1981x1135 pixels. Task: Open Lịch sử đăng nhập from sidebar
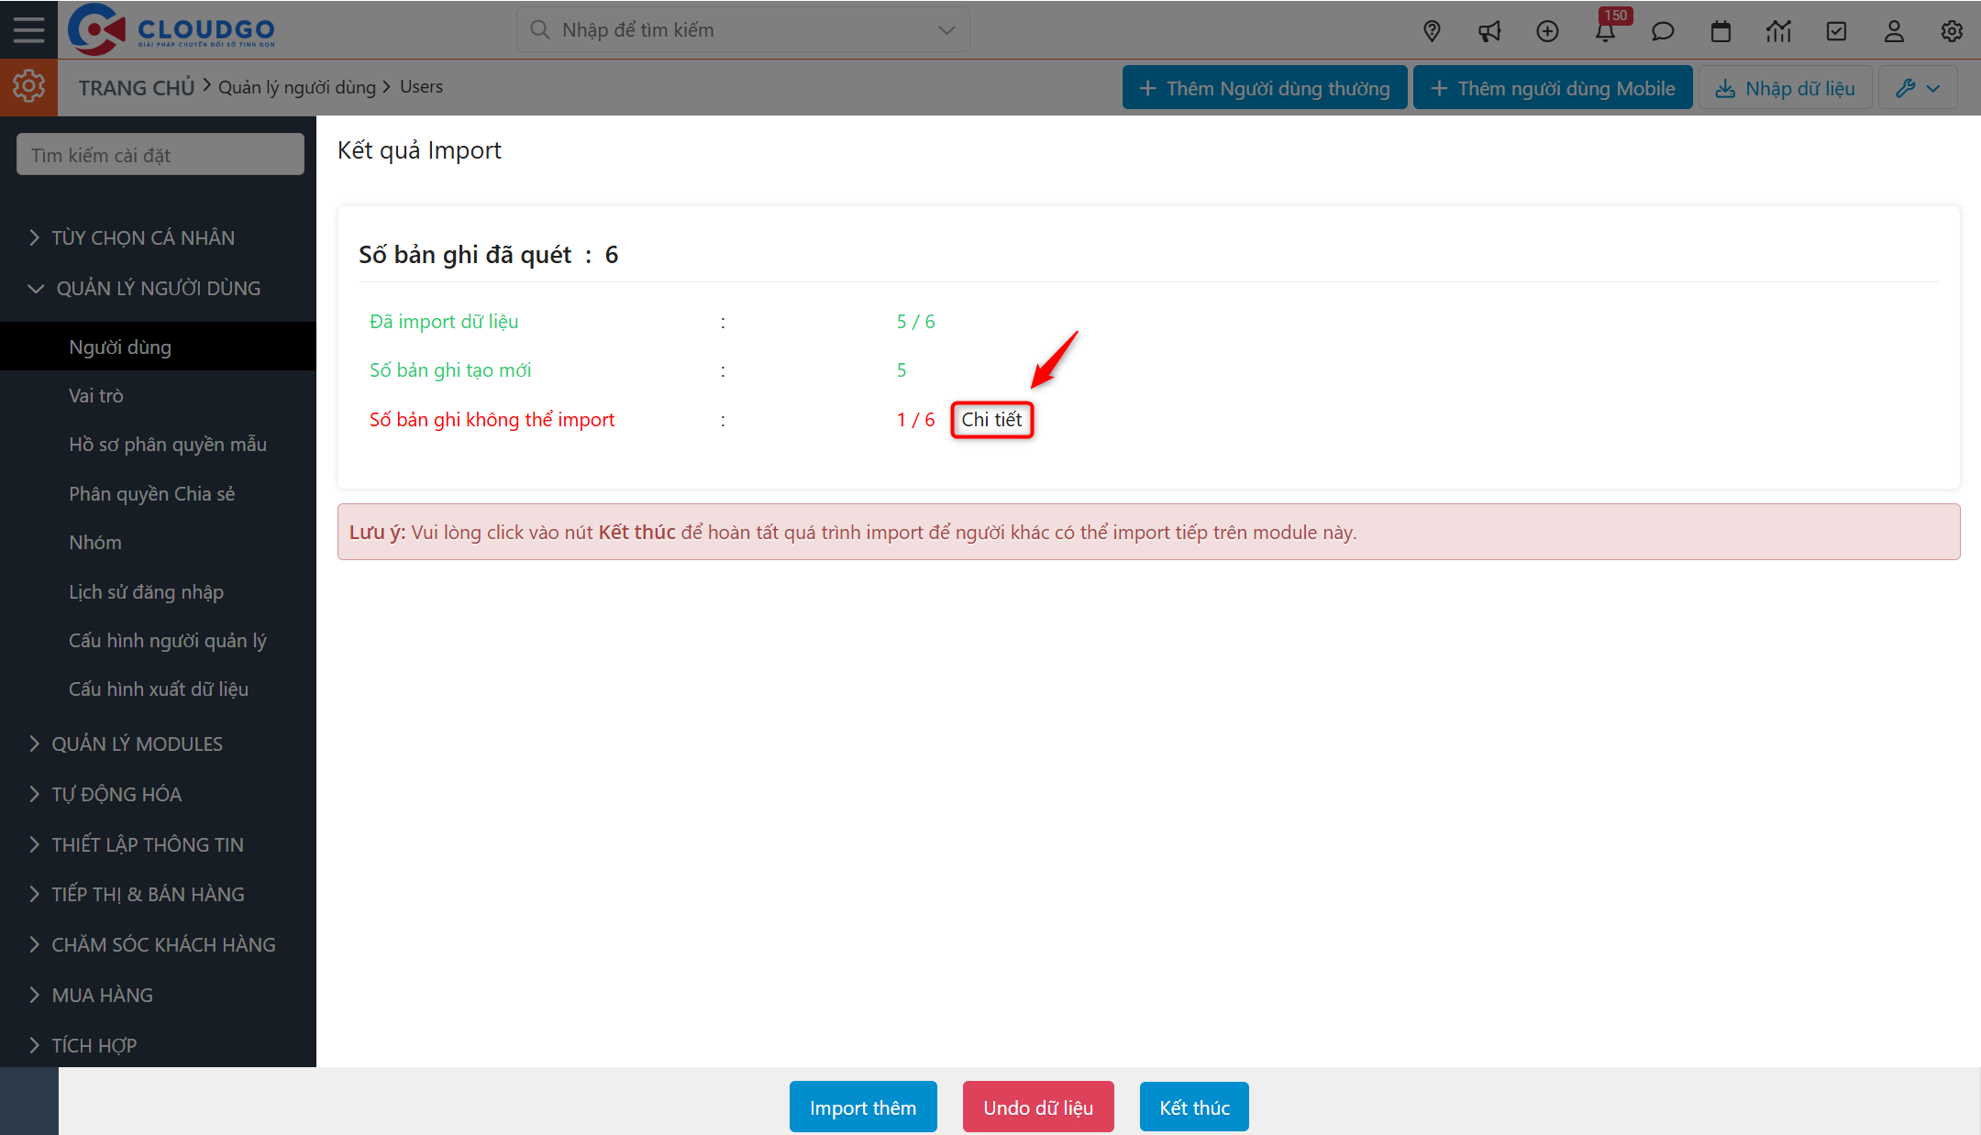(146, 591)
